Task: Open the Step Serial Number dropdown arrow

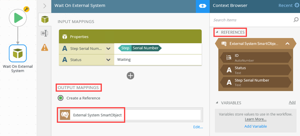Action: [x=108, y=49]
